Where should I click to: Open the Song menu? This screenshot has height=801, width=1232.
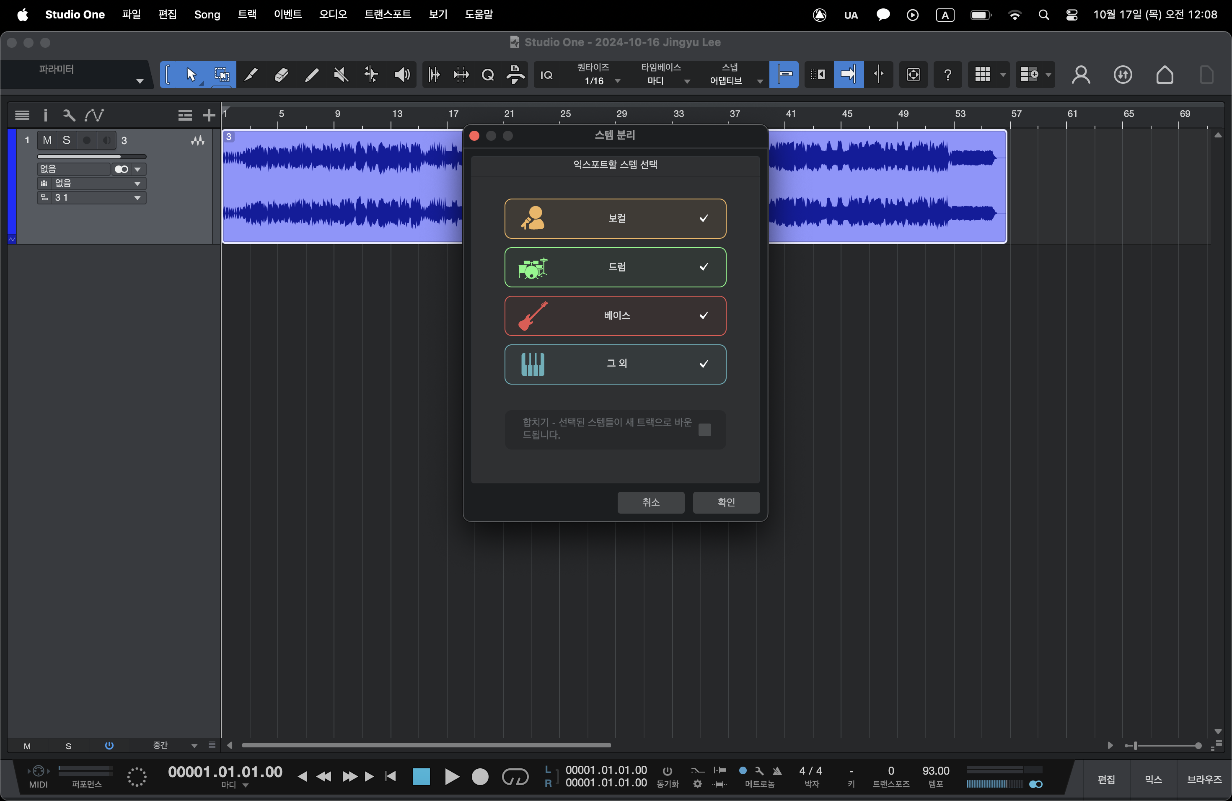click(x=207, y=15)
